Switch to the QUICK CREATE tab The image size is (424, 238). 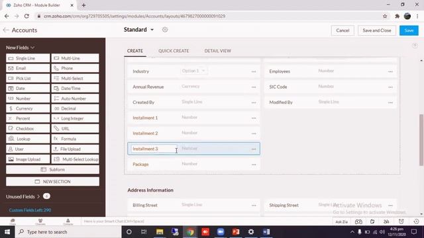tap(174, 51)
